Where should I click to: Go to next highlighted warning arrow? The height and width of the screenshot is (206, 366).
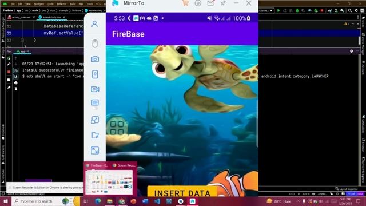(x=358, y=24)
